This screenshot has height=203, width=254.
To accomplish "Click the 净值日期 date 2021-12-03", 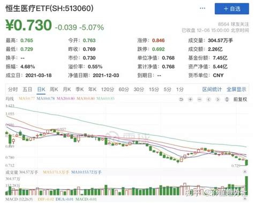I will pos(106,76).
